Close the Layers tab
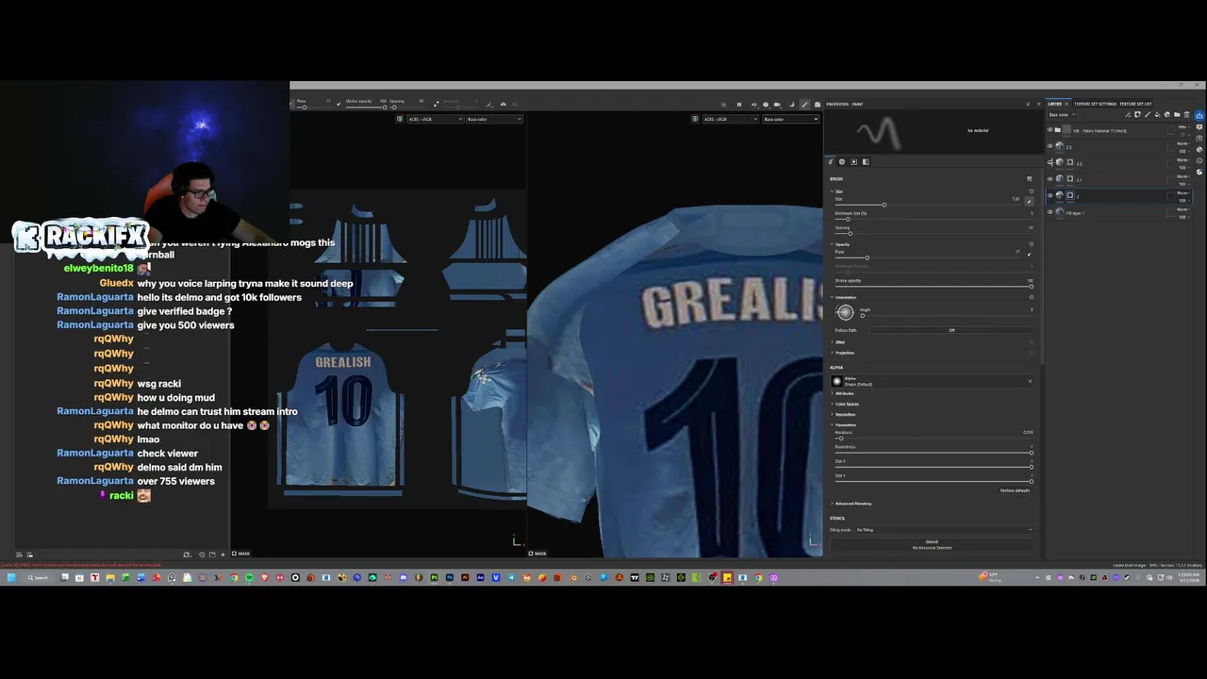This screenshot has width=1207, height=679. 1066,104
